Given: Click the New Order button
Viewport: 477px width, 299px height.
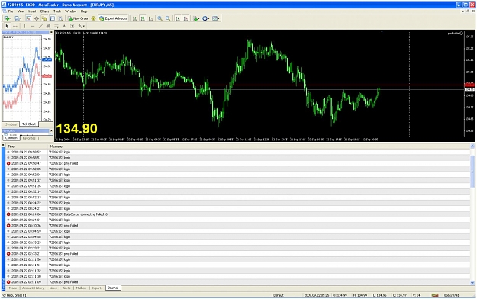Looking at the screenshot, I should click(78, 18).
